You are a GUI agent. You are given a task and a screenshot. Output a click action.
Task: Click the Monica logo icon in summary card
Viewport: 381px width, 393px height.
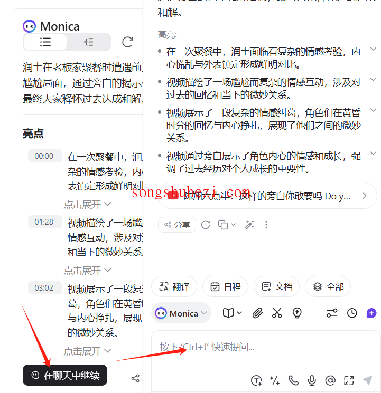(30, 26)
